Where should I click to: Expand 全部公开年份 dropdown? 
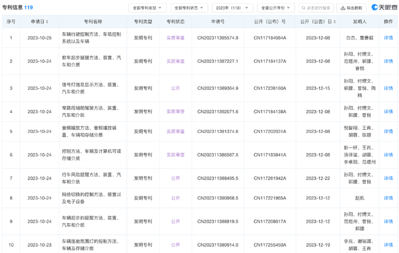point(276,8)
